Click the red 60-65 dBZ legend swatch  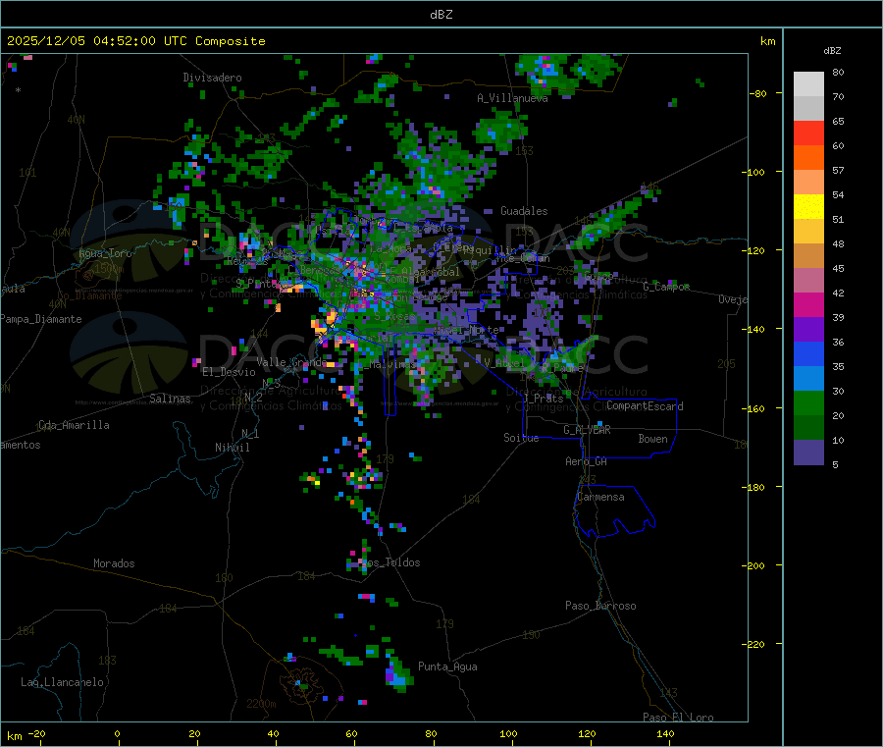tap(808, 133)
